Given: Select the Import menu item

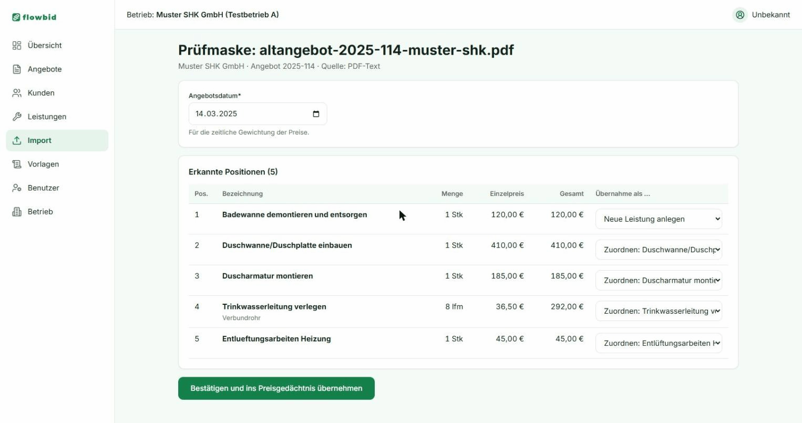Looking at the screenshot, I should point(57,140).
